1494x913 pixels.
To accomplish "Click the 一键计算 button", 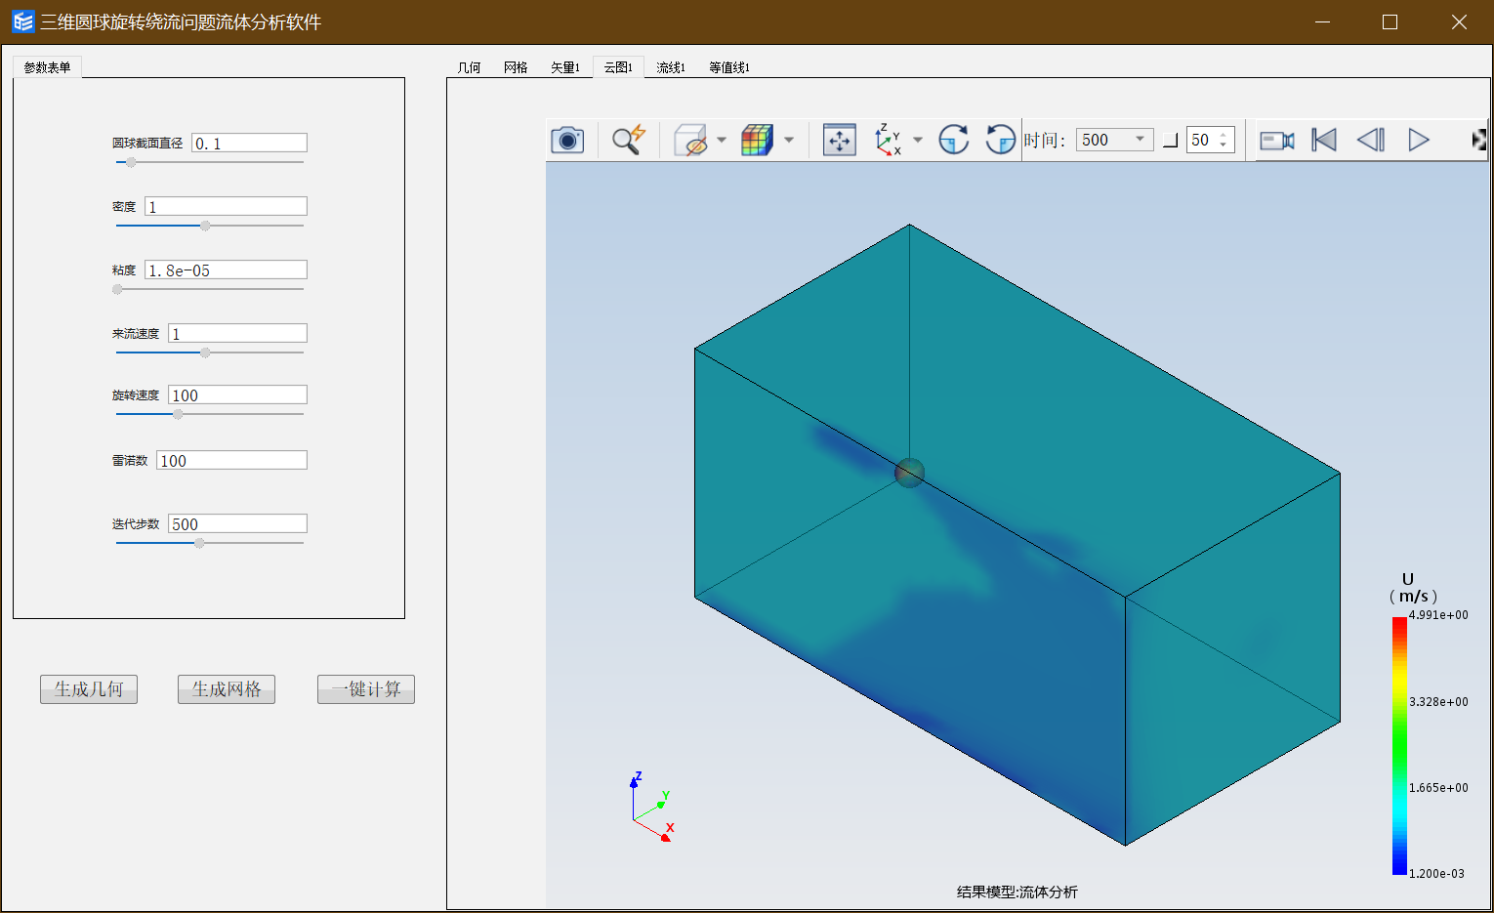I will (366, 689).
